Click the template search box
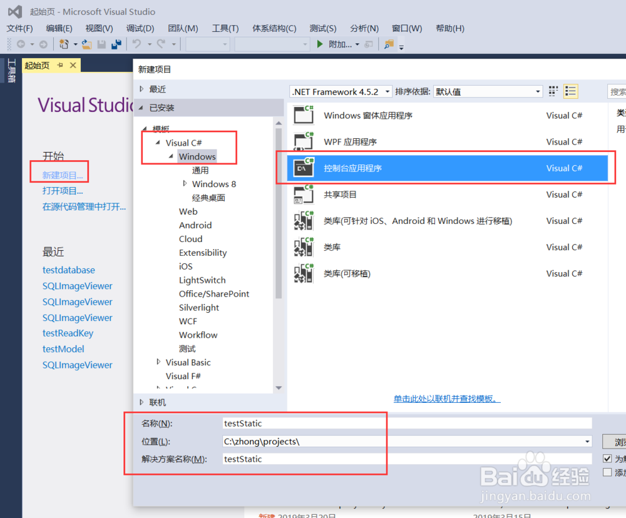Image resolution: width=626 pixels, height=518 pixels. [x=617, y=92]
